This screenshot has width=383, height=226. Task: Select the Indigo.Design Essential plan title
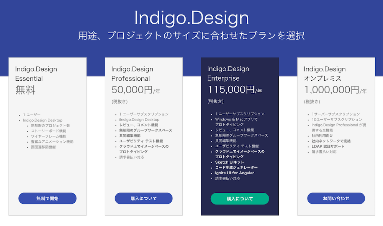pyautogui.click(x=36, y=74)
